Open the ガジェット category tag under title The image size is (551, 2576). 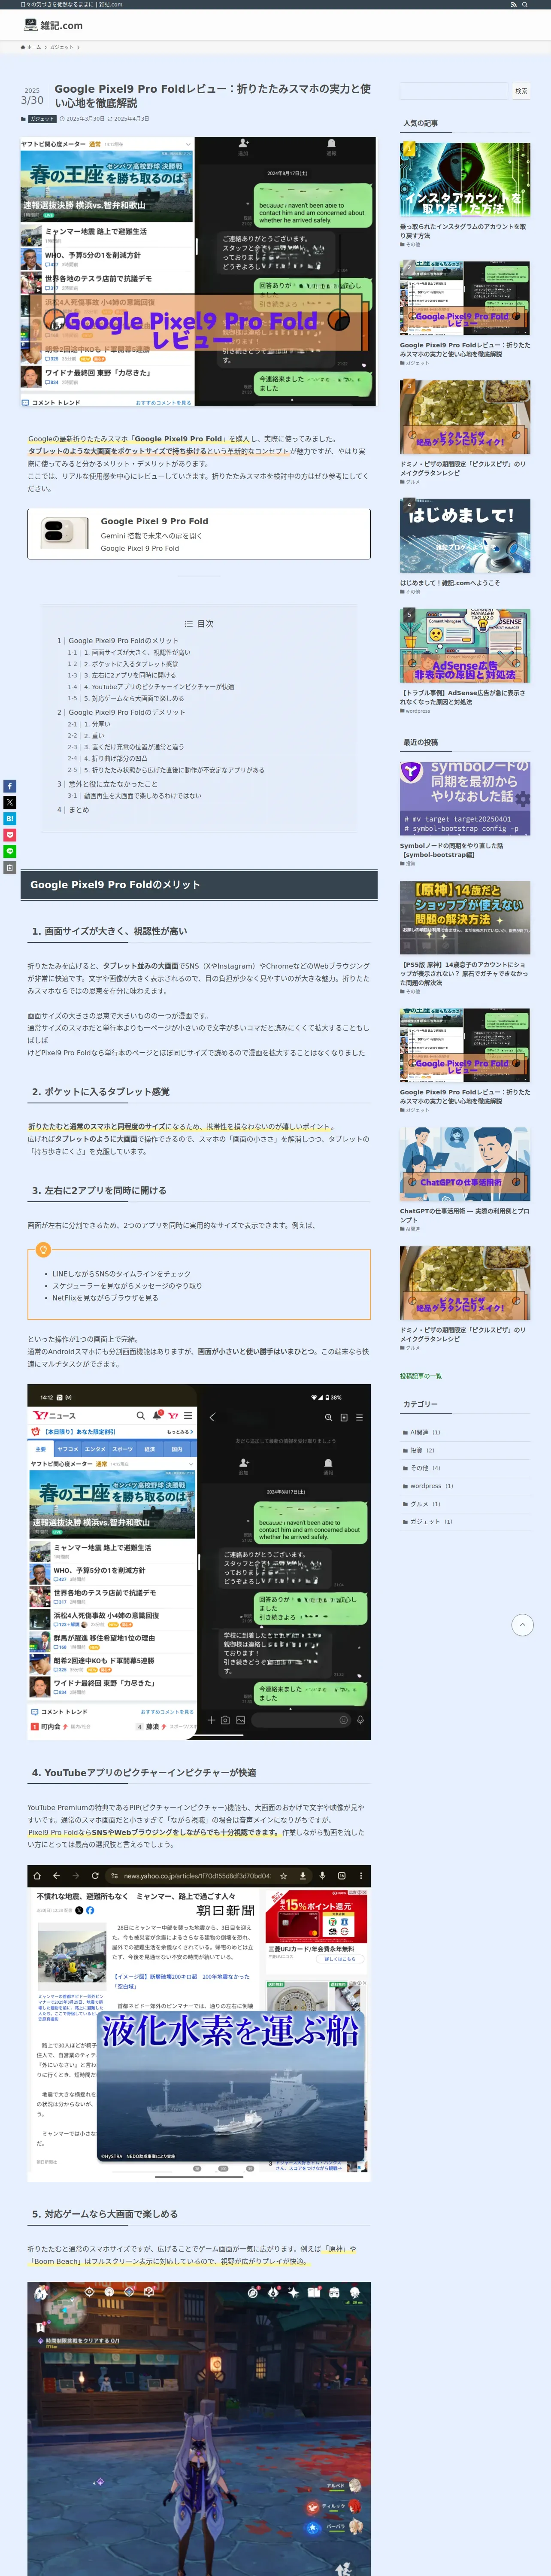tap(42, 119)
